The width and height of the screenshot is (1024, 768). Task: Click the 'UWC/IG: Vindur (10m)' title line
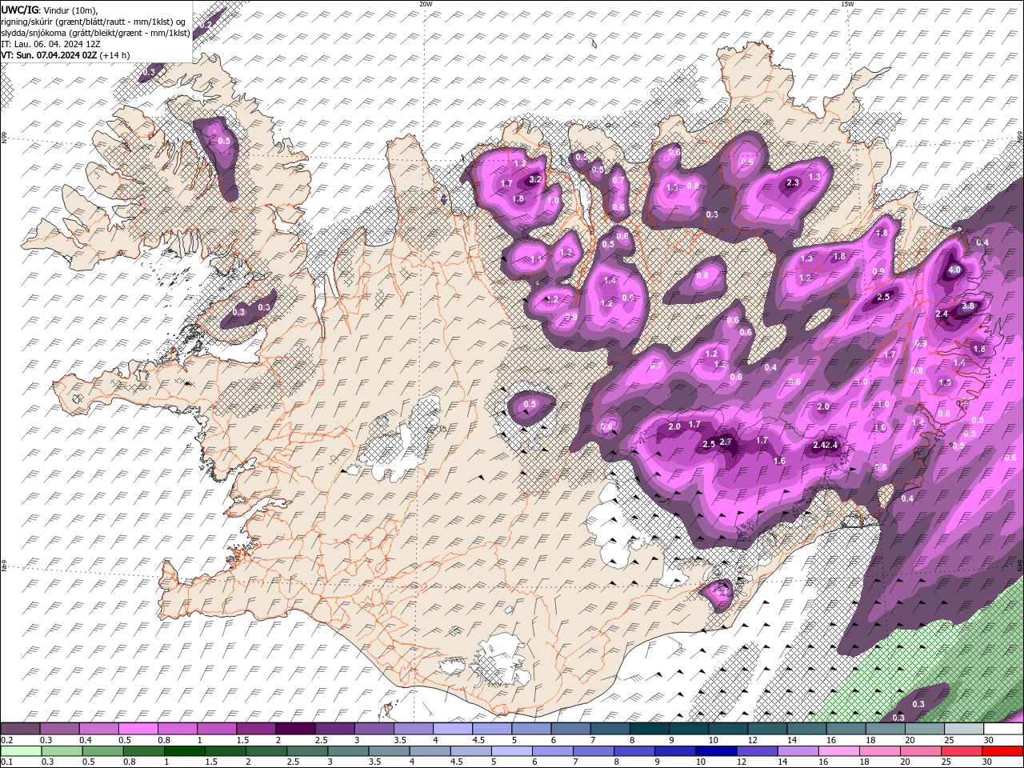tap(48, 10)
